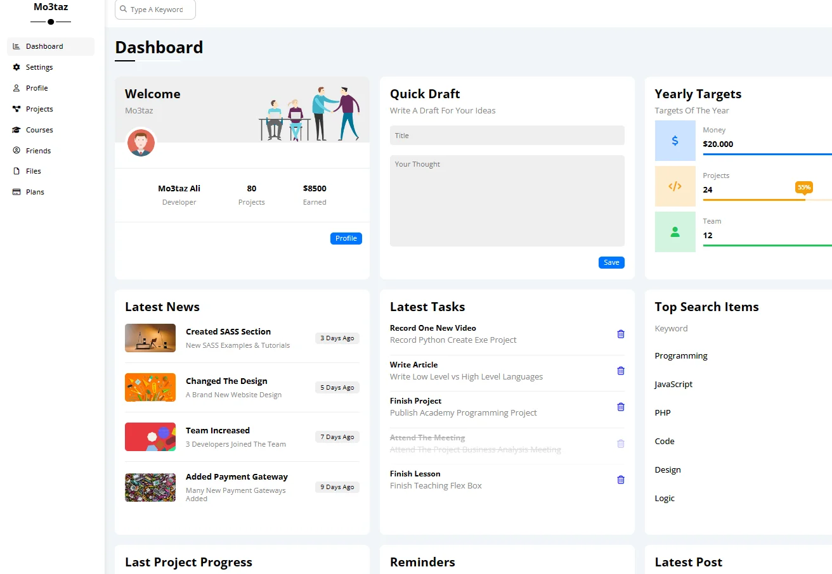The width and height of the screenshot is (832, 574).
Task: Click the Settings gear icon
Action: (x=16, y=67)
